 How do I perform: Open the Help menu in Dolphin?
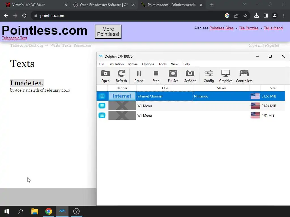186,64
